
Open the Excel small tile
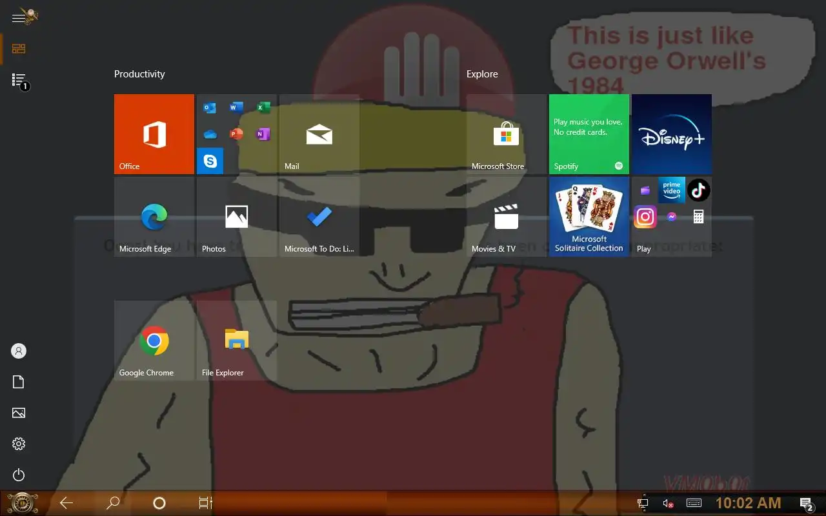[x=263, y=108]
